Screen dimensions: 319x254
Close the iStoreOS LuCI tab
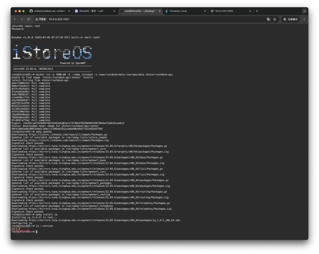114,11
